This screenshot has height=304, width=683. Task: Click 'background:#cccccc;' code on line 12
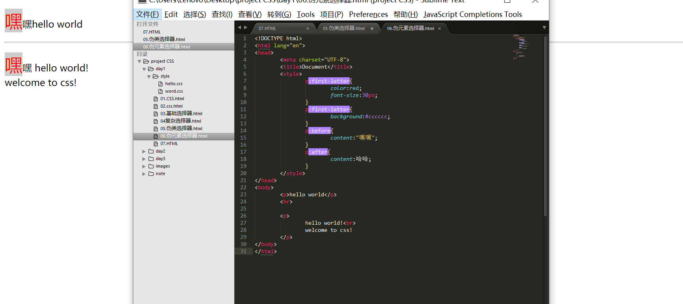click(360, 117)
